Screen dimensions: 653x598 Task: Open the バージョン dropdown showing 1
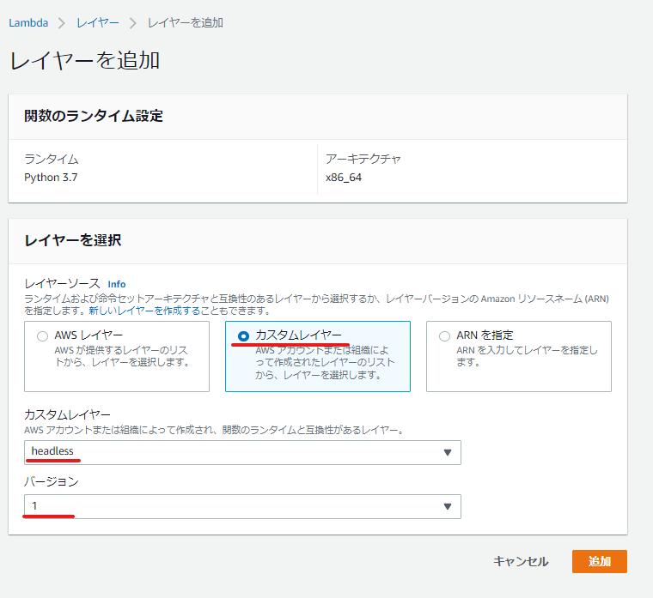point(242,506)
